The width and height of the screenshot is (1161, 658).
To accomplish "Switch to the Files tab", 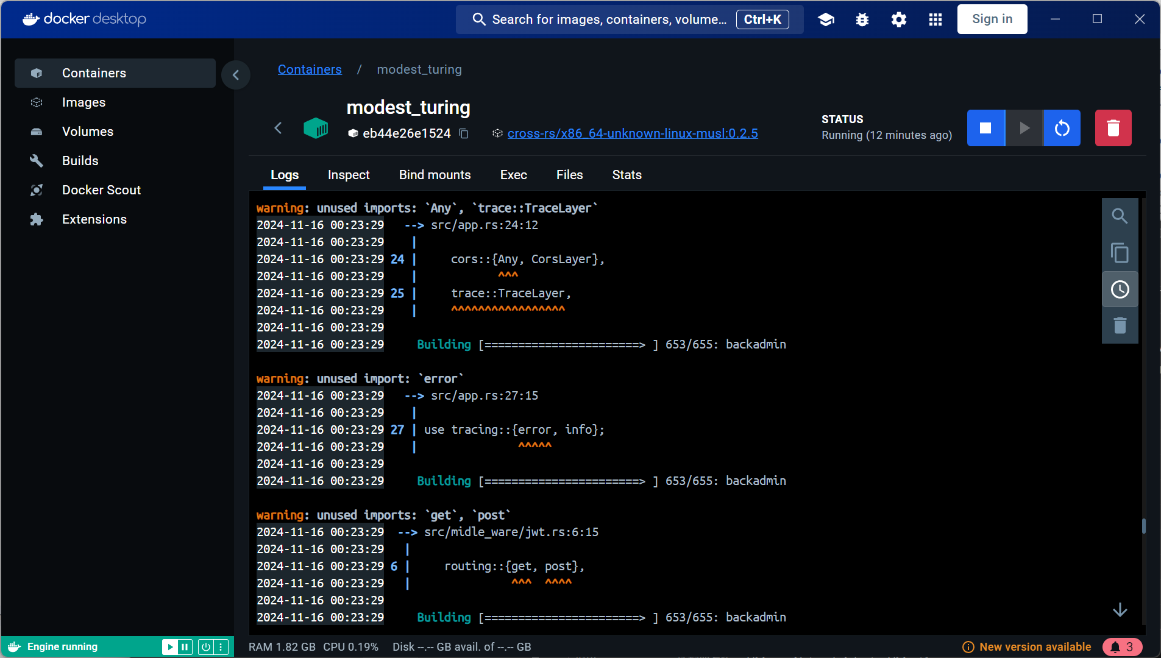I will 570,175.
